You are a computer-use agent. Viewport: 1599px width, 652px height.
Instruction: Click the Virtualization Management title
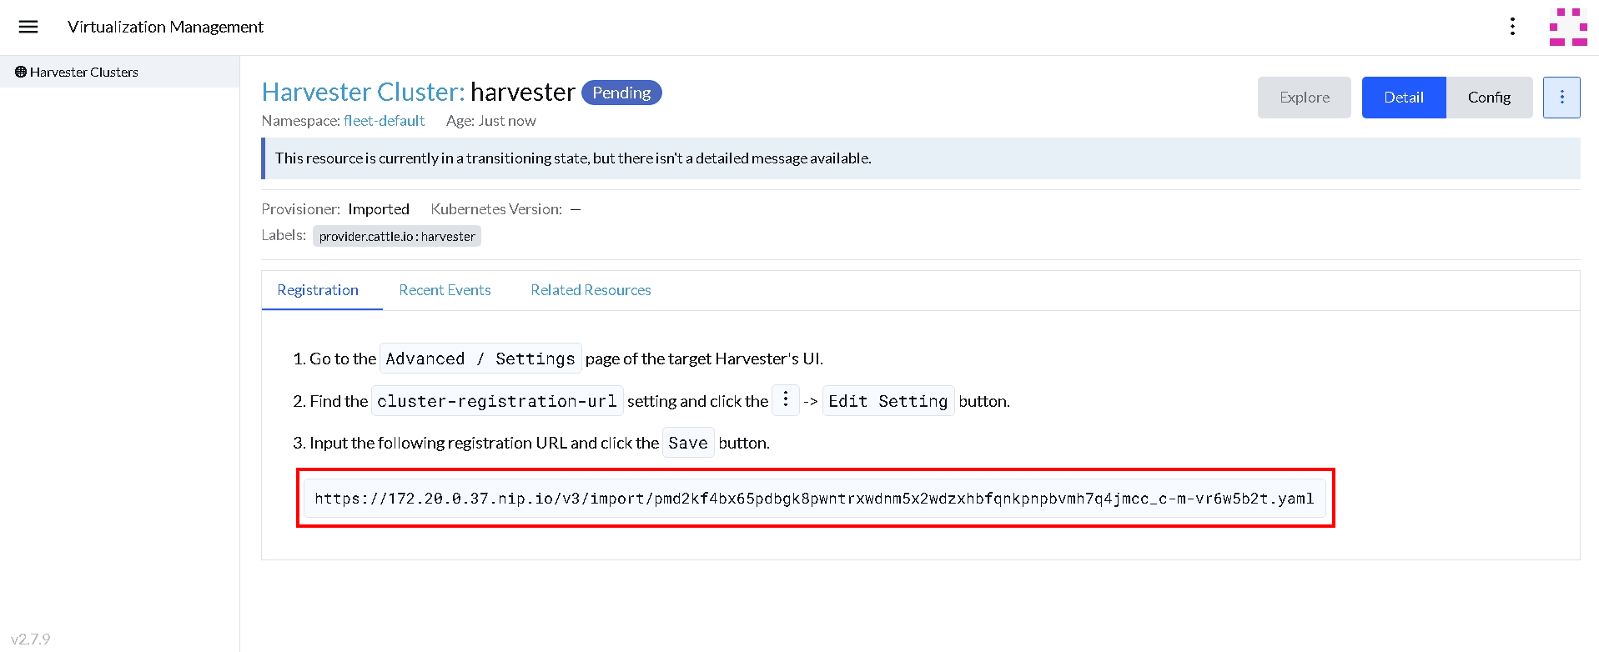point(165,27)
